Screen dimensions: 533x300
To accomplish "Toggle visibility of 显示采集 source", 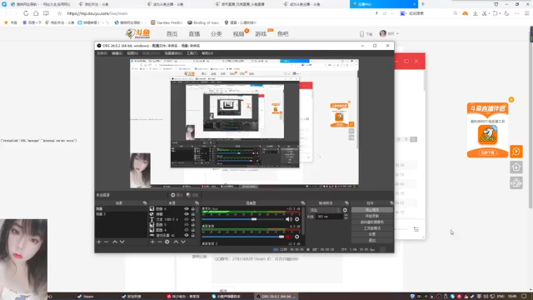I will click(187, 235).
